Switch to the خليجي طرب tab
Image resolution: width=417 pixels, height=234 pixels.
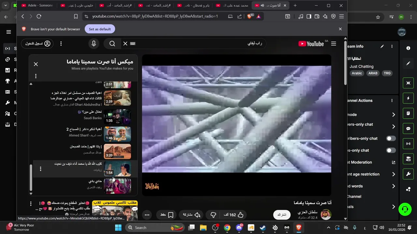pos(77,6)
